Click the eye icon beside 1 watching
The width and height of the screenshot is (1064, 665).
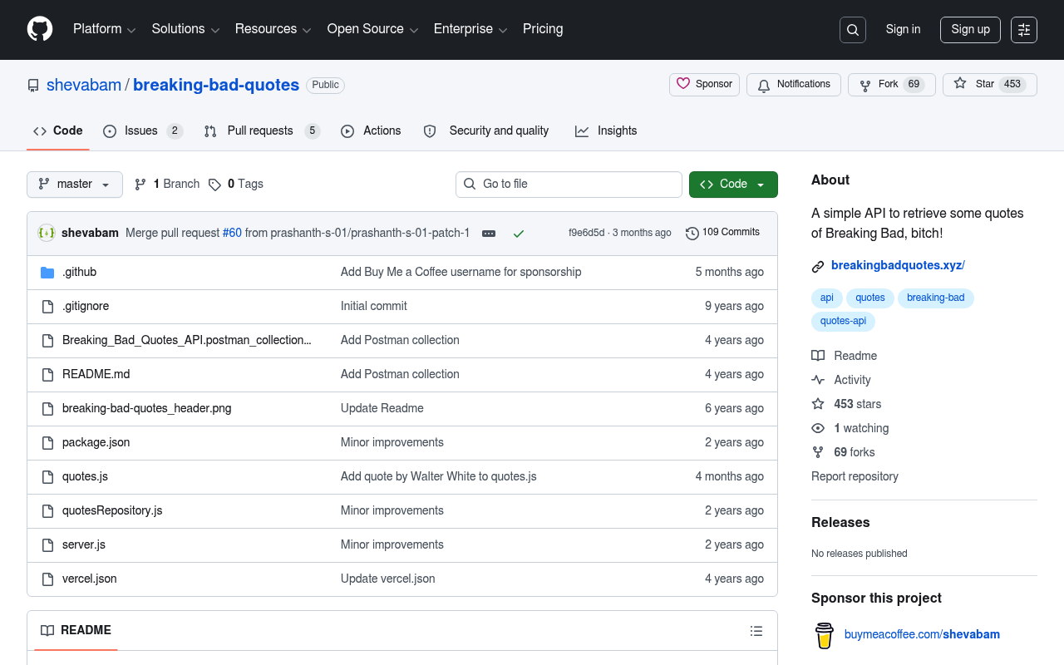coord(818,428)
